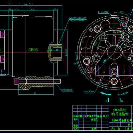
Task: Select the right upward port direction arrow
Action: [x=120, y=100]
